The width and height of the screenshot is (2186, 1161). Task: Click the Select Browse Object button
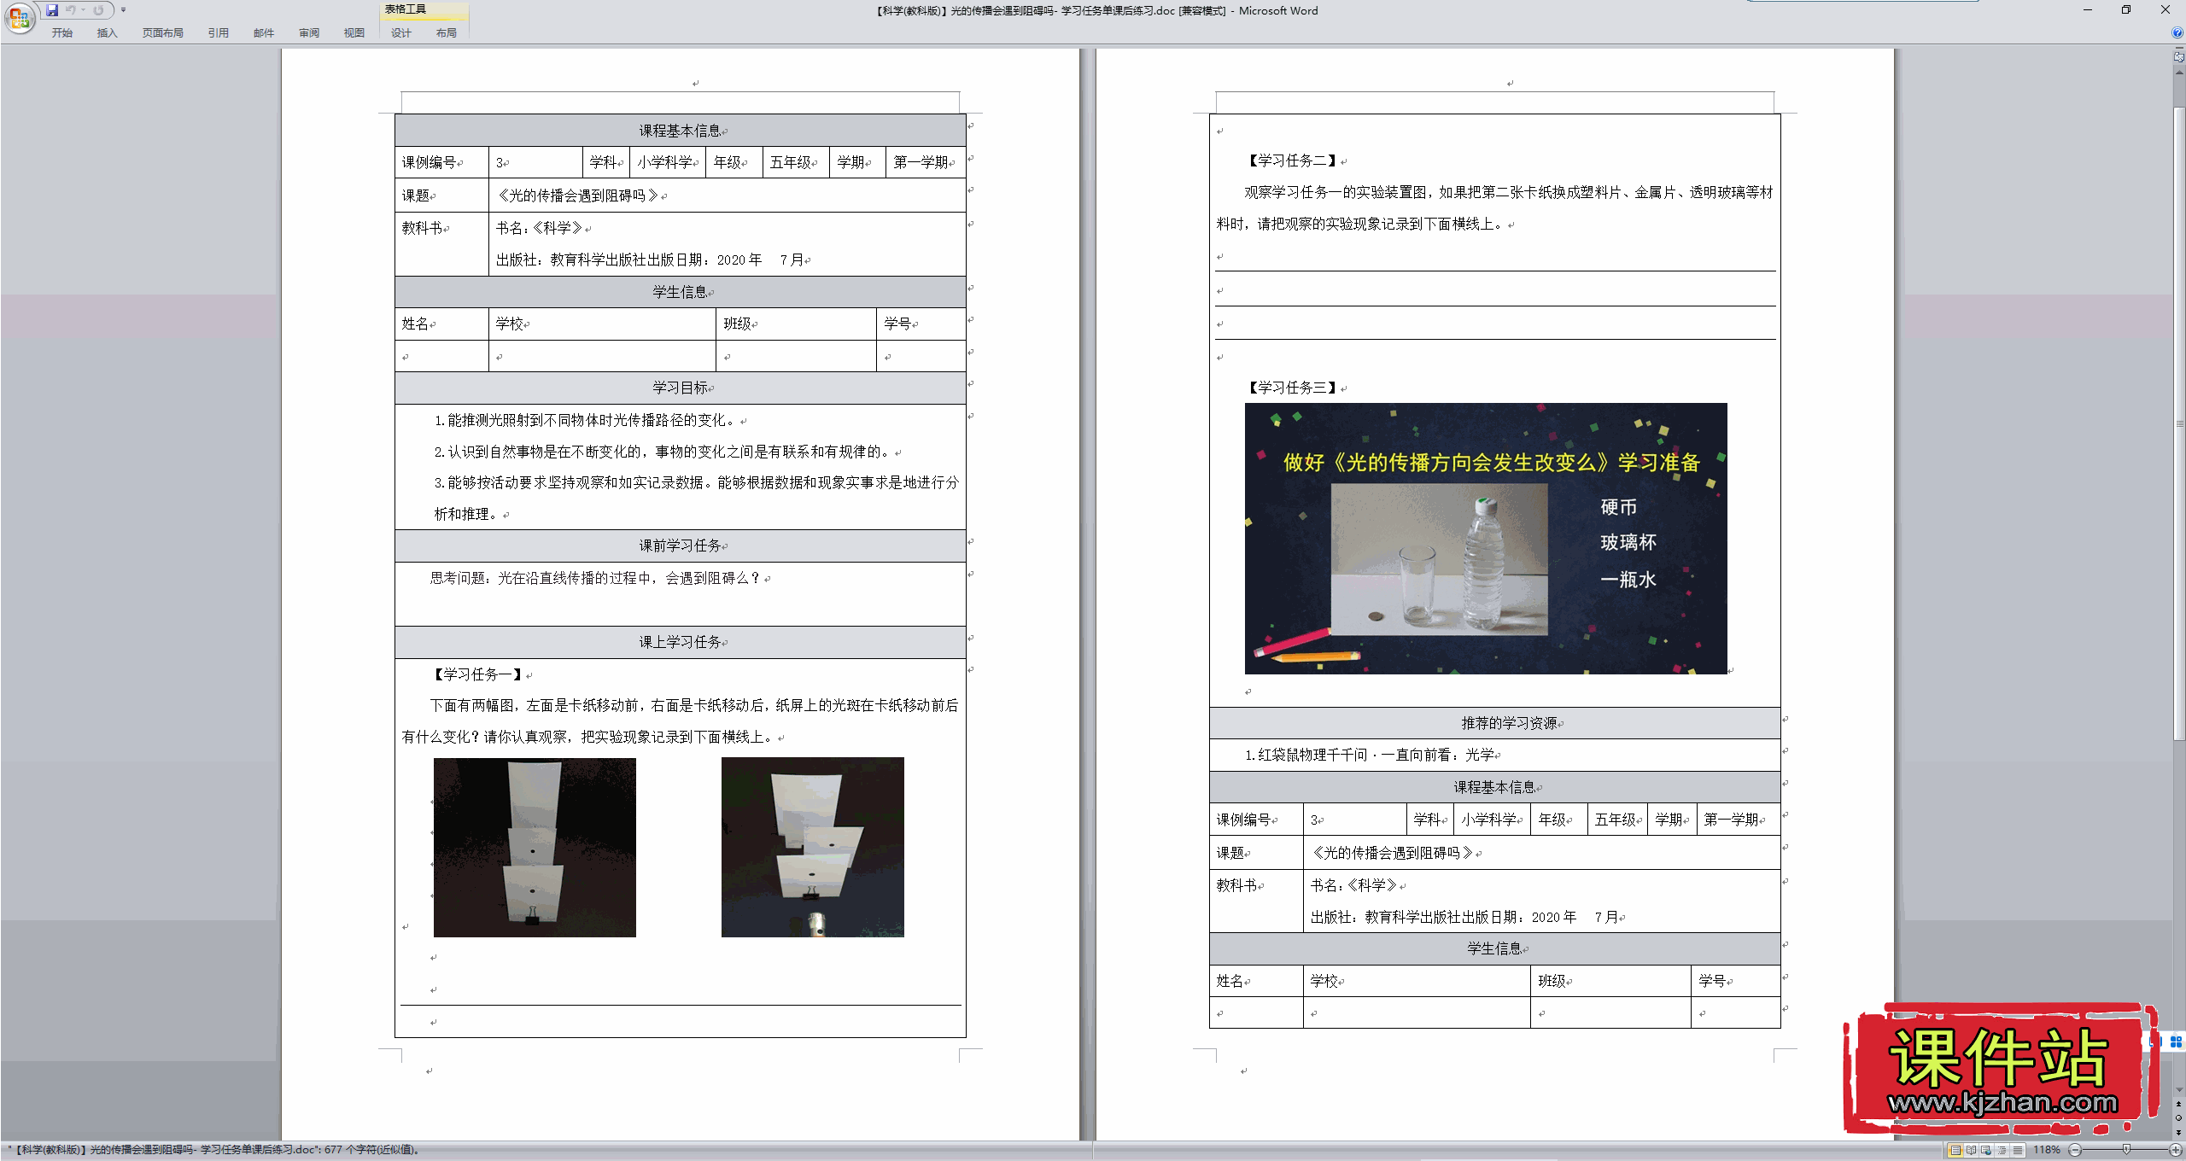(x=2178, y=1117)
